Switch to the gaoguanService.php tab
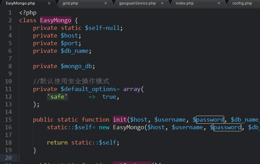Screen dimensions: 260x164 137,3
